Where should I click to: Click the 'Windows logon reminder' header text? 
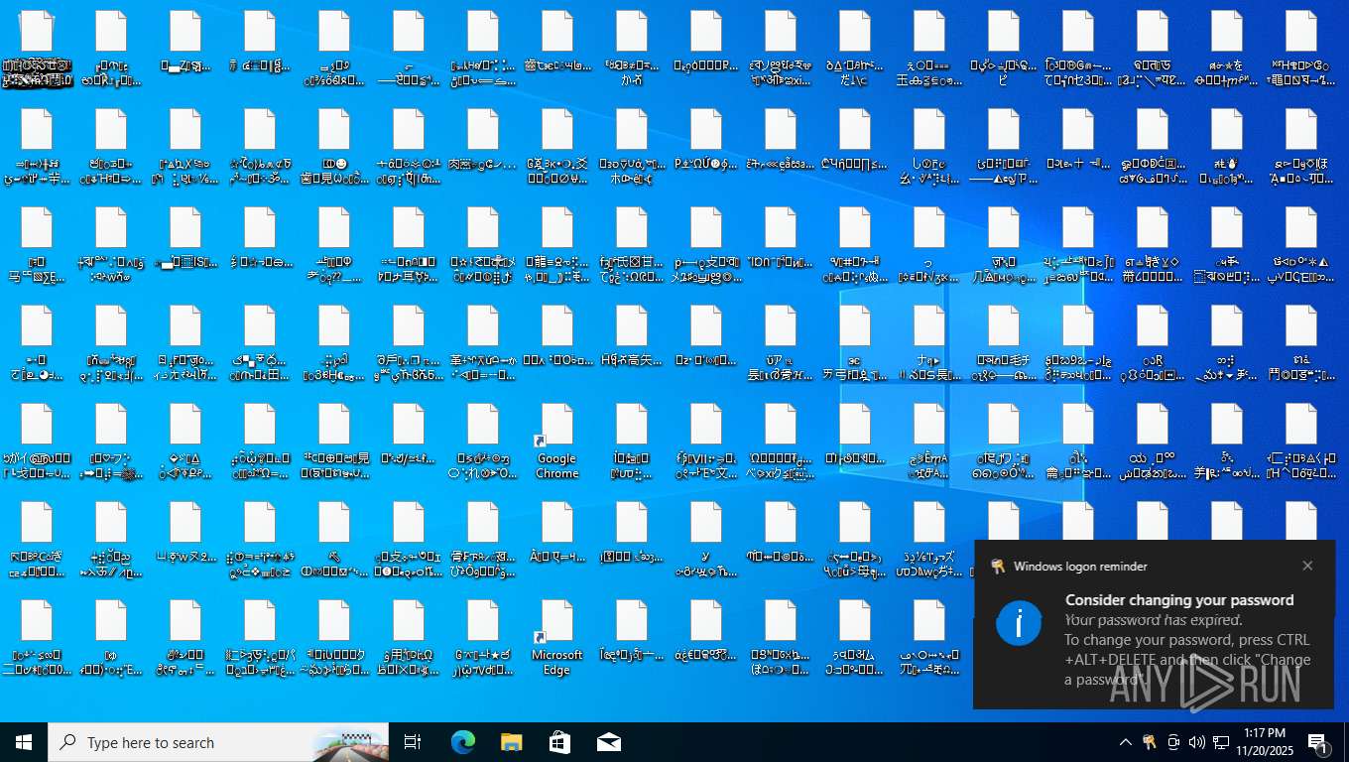tap(1080, 567)
